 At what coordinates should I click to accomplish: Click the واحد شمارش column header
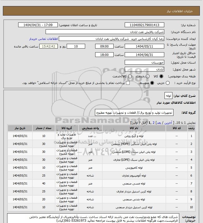[x=90, y=128]
